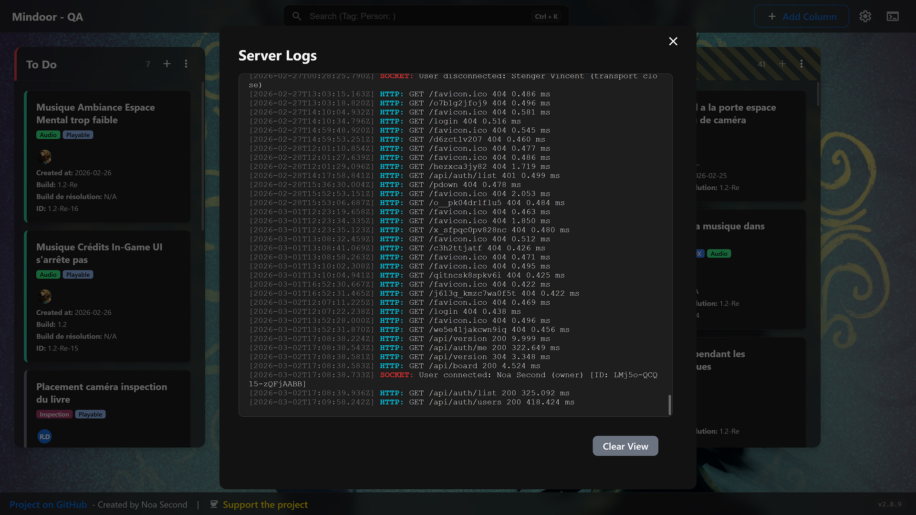The width and height of the screenshot is (916, 515).
Task: Click the Add Column button
Action: coord(801,17)
